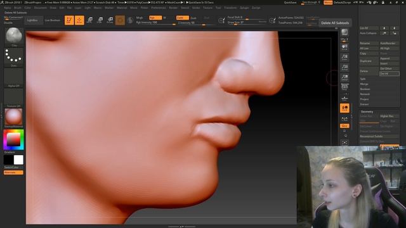Click the Rename subtool button

tap(369, 43)
